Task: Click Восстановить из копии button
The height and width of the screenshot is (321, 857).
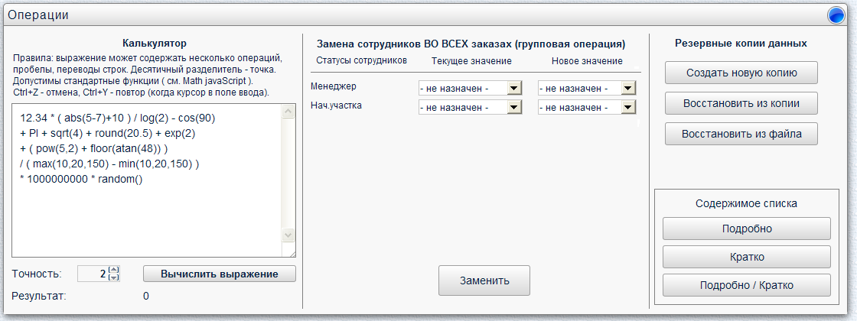Action: pyautogui.click(x=741, y=103)
